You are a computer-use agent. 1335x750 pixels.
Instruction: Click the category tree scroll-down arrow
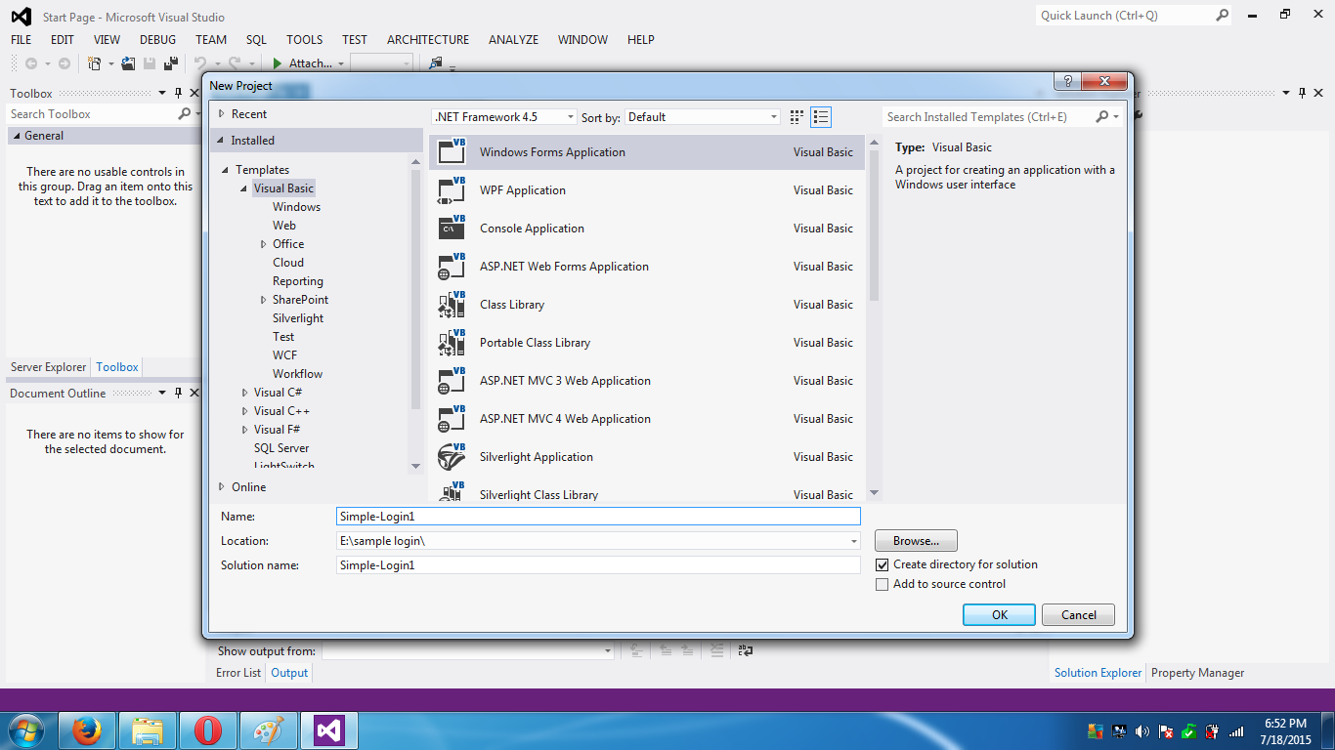point(415,466)
